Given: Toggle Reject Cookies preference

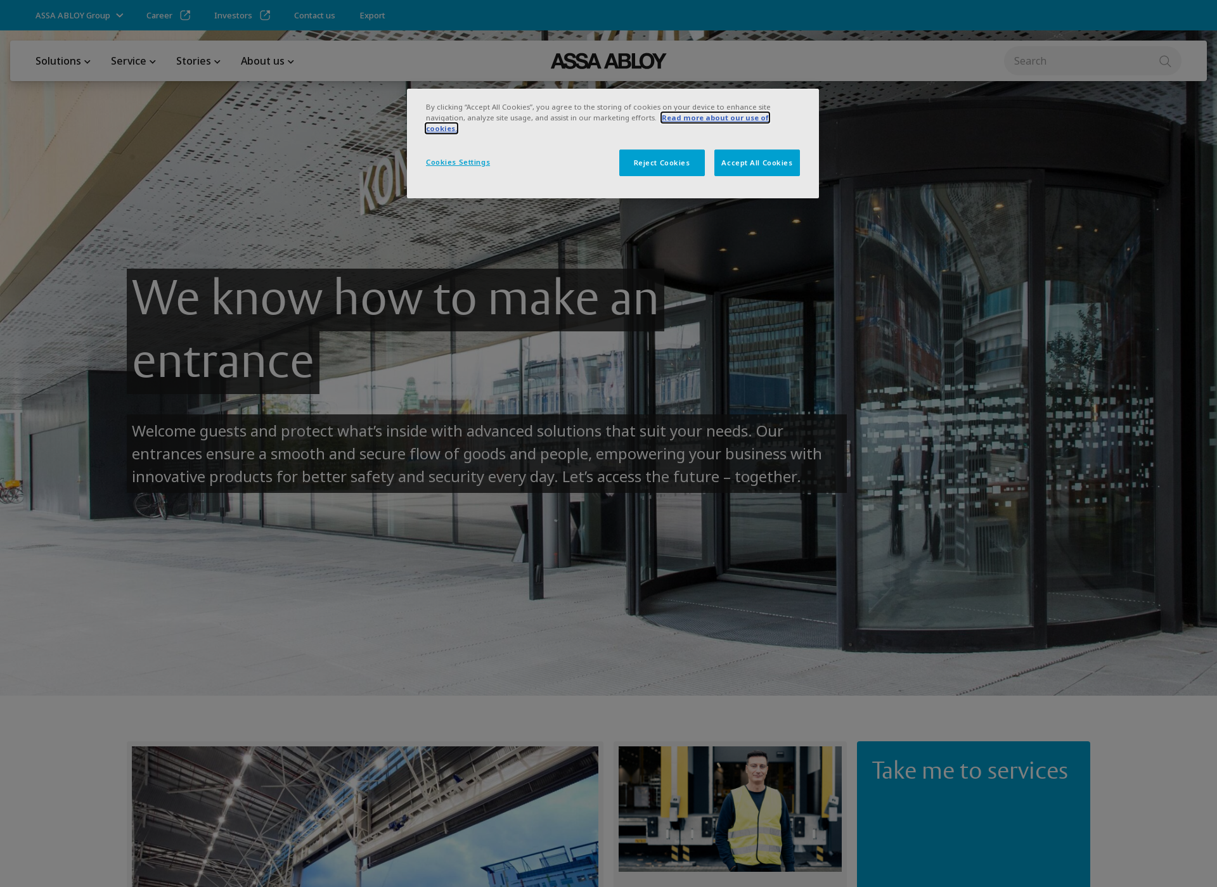Looking at the screenshot, I should click(x=661, y=162).
